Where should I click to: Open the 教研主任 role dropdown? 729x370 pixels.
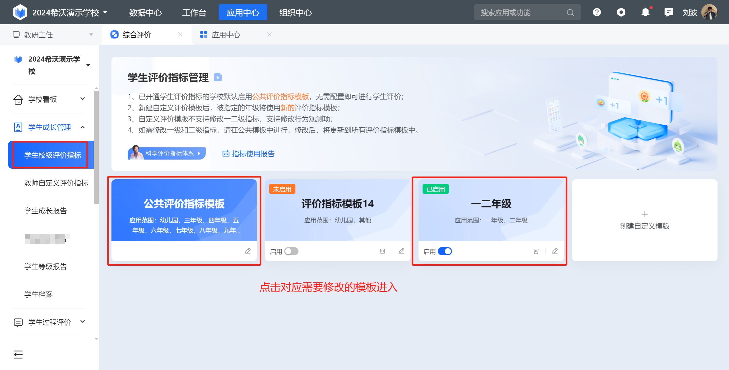pyautogui.click(x=53, y=34)
